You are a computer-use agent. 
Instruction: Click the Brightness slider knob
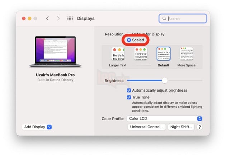165,80
